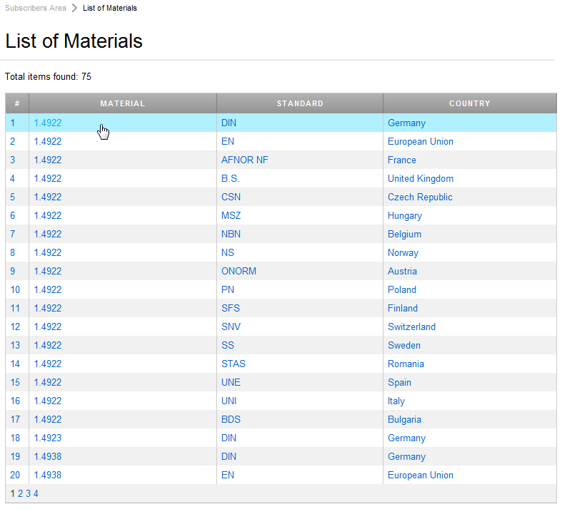The image size is (562, 509).
Task: Select Norway country link
Action: pyautogui.click(x=403, y=252)
